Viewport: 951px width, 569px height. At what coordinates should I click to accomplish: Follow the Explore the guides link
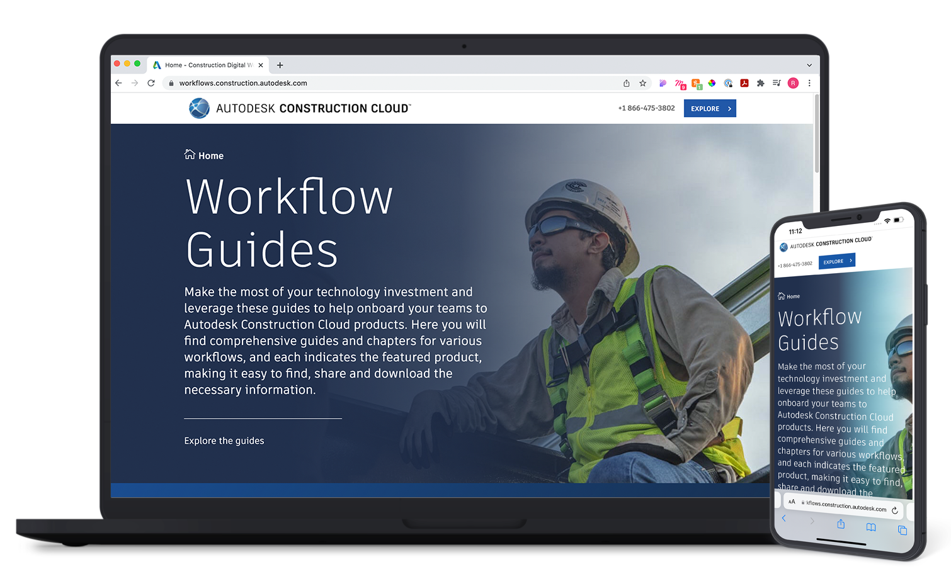tap(224, 441)
